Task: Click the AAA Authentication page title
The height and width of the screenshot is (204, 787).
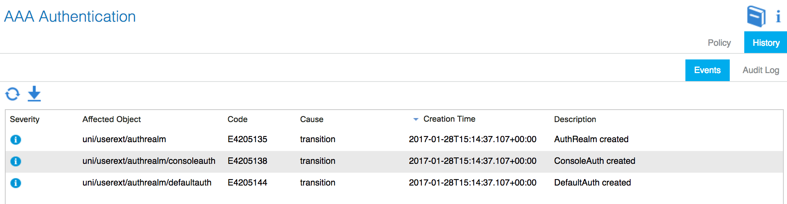Action: pos(70,17)
